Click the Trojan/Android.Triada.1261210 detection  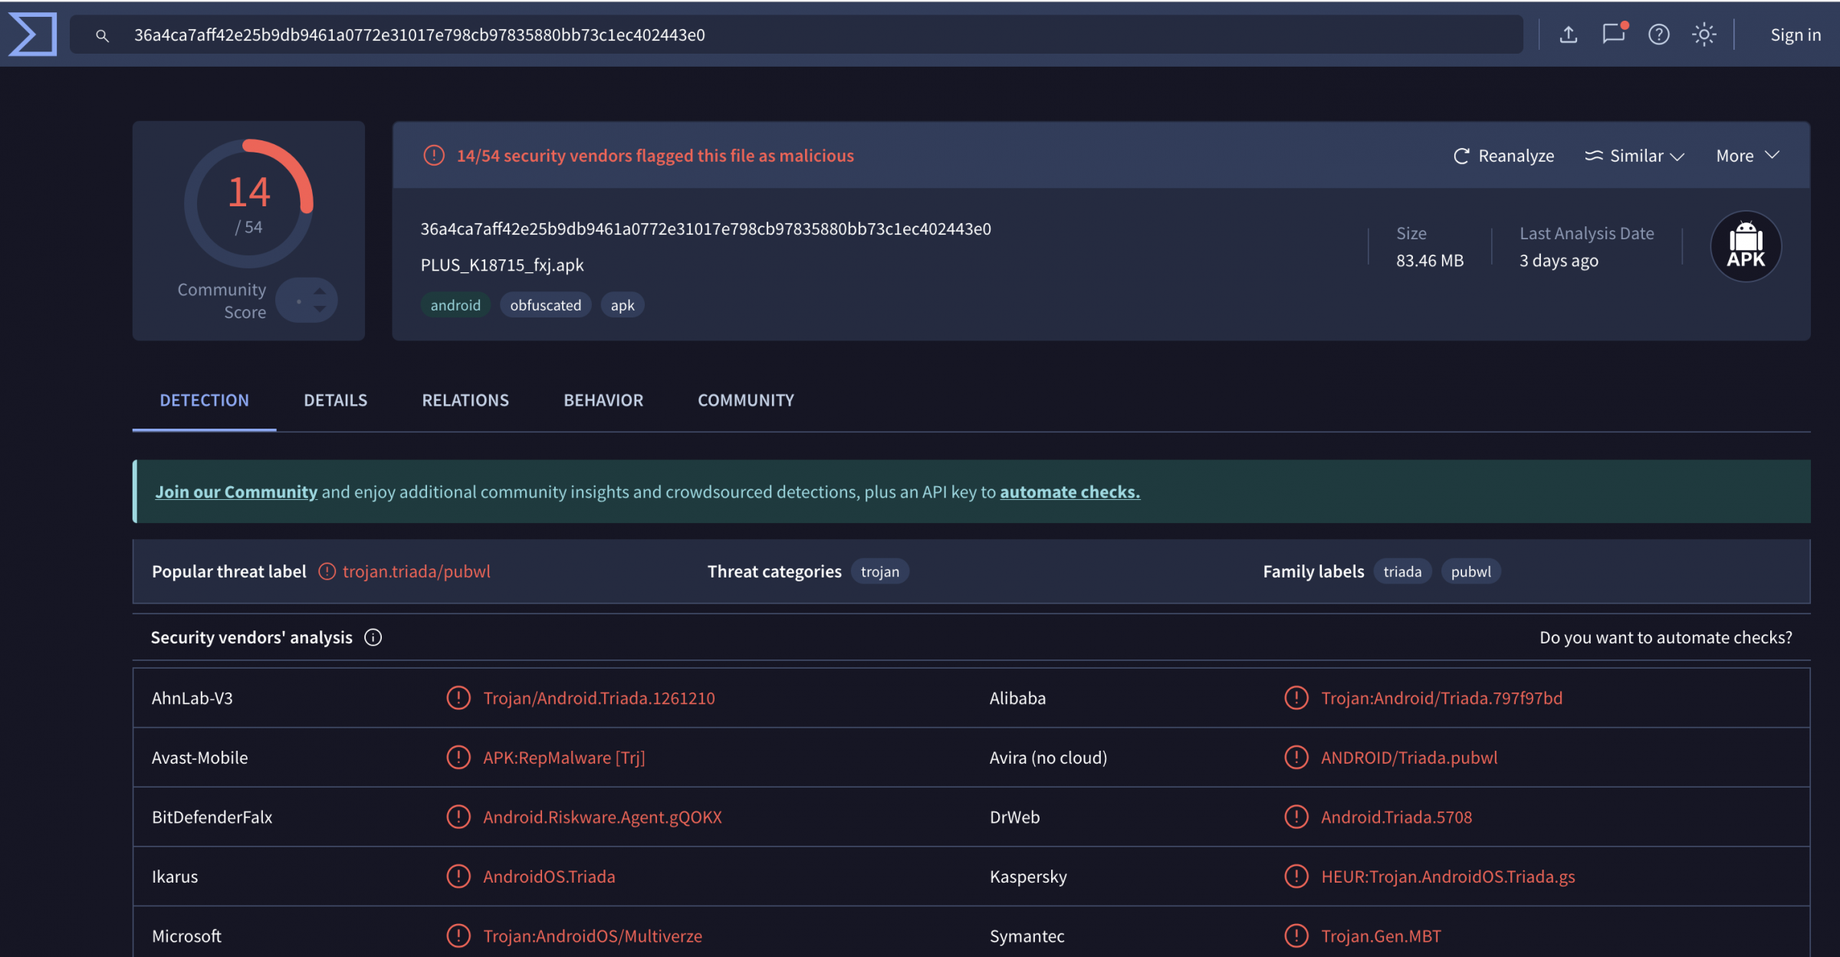599,698
